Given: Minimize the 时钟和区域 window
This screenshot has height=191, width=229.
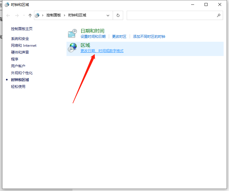Looking at the screenshot, I should coord(193,5).
